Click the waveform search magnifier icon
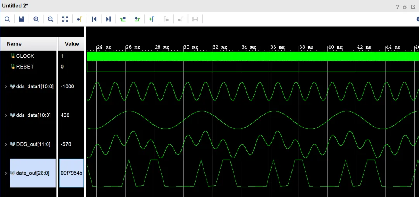The height and width of the screenshot is (197, 419). click(7, 19)
